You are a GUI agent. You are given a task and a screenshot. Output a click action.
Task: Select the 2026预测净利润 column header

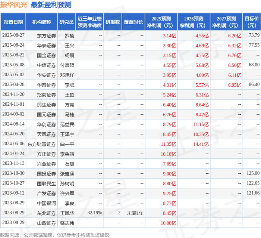click(194, 22)
